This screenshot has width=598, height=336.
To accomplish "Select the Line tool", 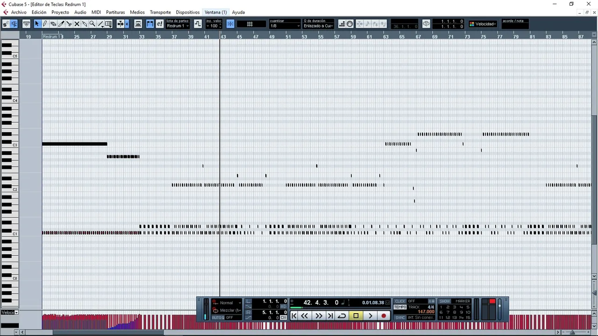I will (x=100, y=24).
